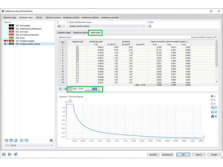
Task: Click invert selection icon in list toolbar
Action: tap(26, 140)
